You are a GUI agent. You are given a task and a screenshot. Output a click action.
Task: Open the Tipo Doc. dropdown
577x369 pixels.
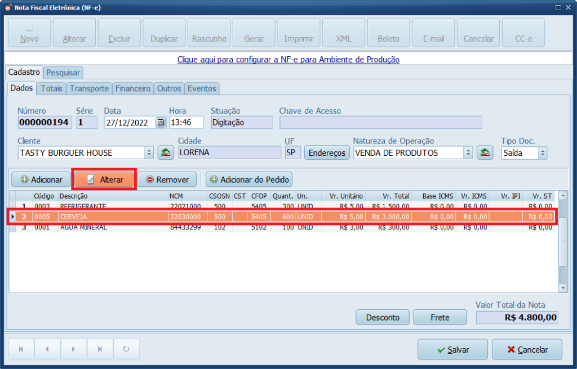(542, 152)
